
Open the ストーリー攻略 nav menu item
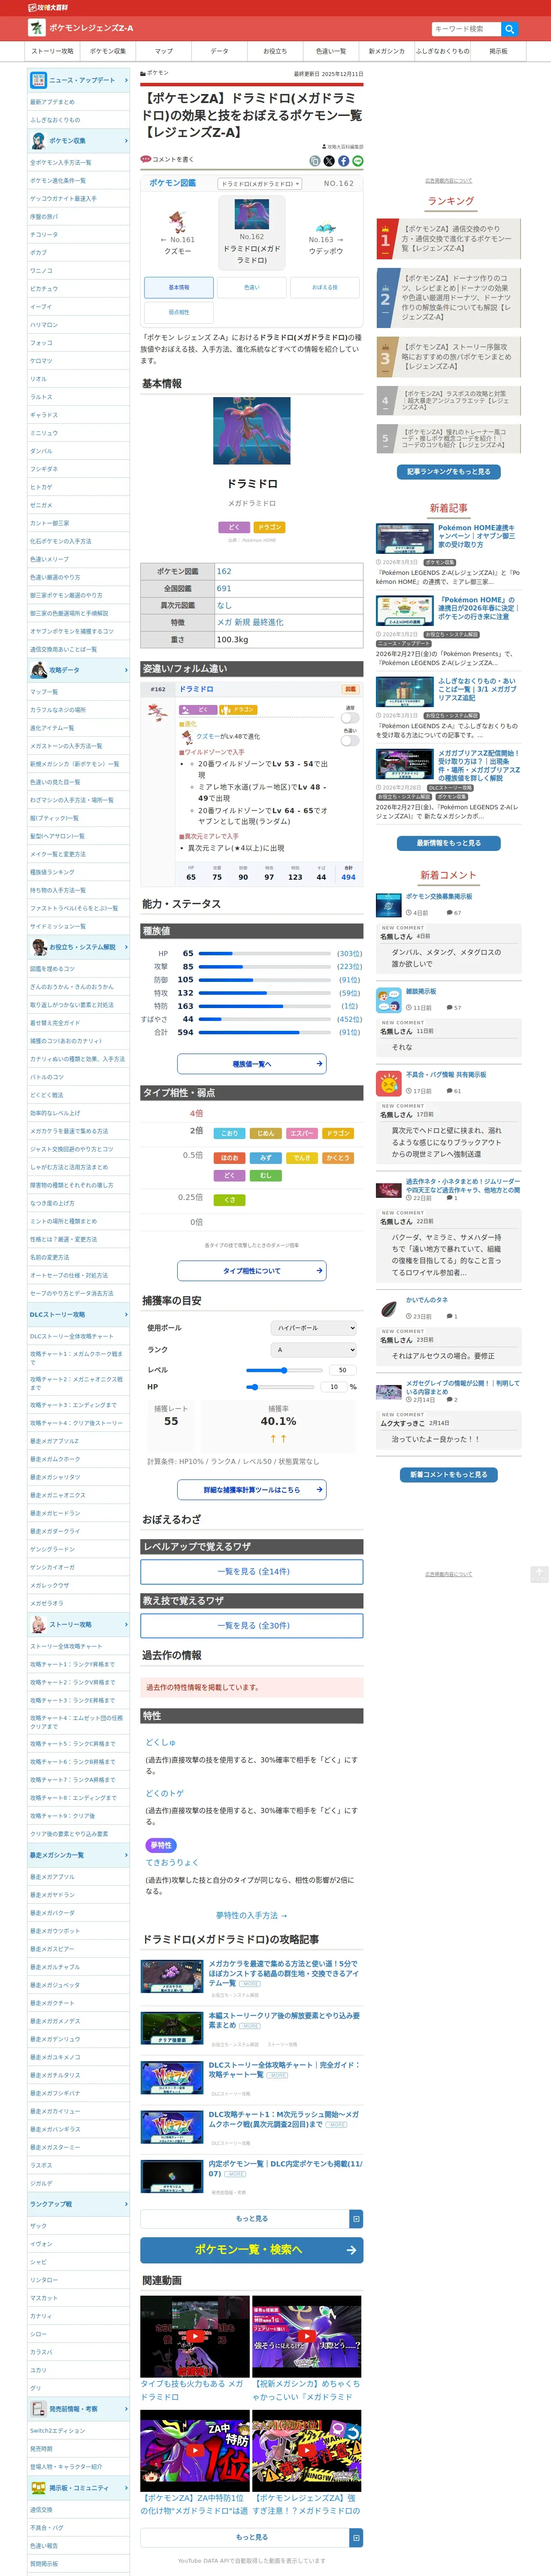tap(52, 51)
